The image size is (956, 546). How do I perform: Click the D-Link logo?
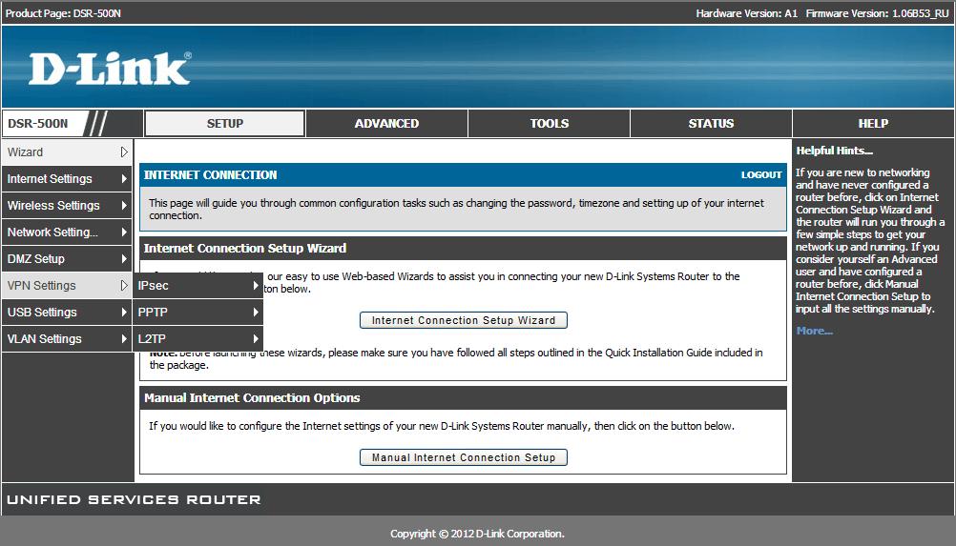click(x=110, y=69)
